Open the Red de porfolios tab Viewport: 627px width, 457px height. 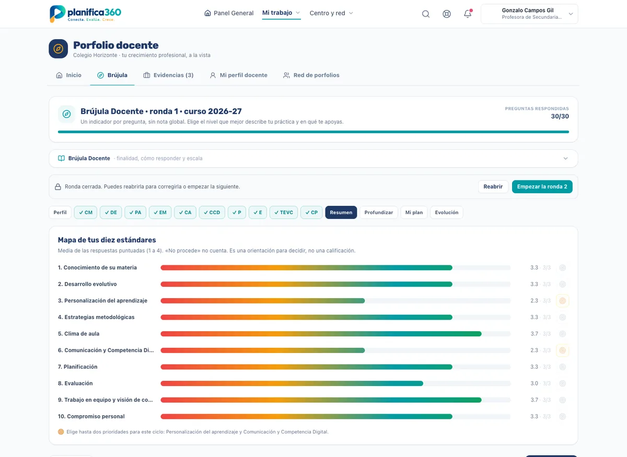(x=311, y=75)
